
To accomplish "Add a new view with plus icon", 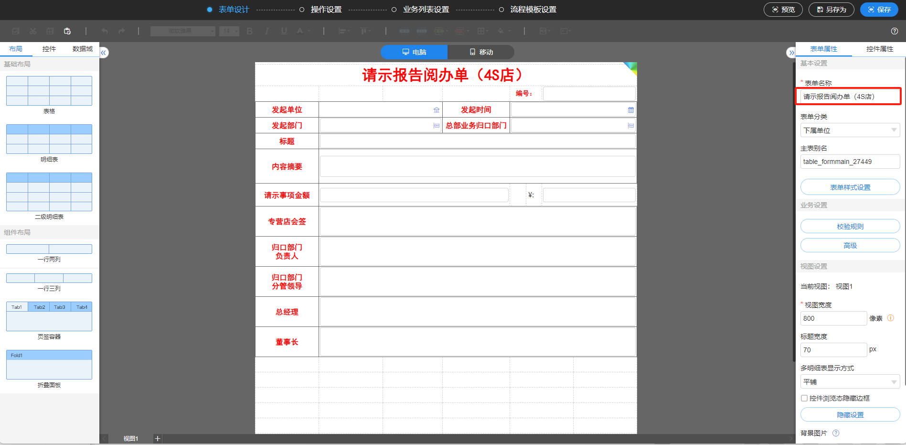I will point(158,438).
